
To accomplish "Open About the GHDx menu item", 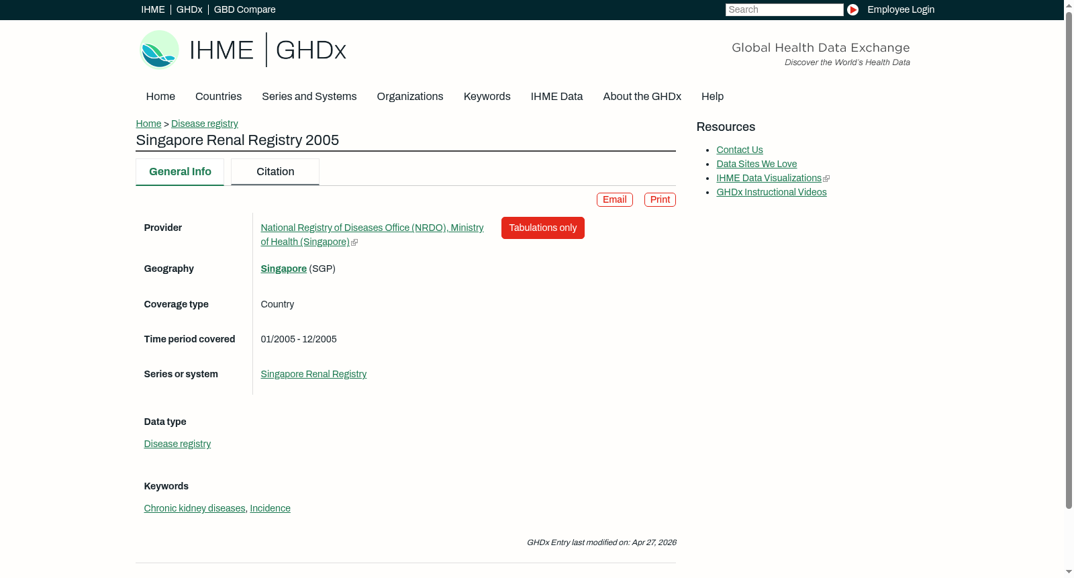I will coord(642,97).
